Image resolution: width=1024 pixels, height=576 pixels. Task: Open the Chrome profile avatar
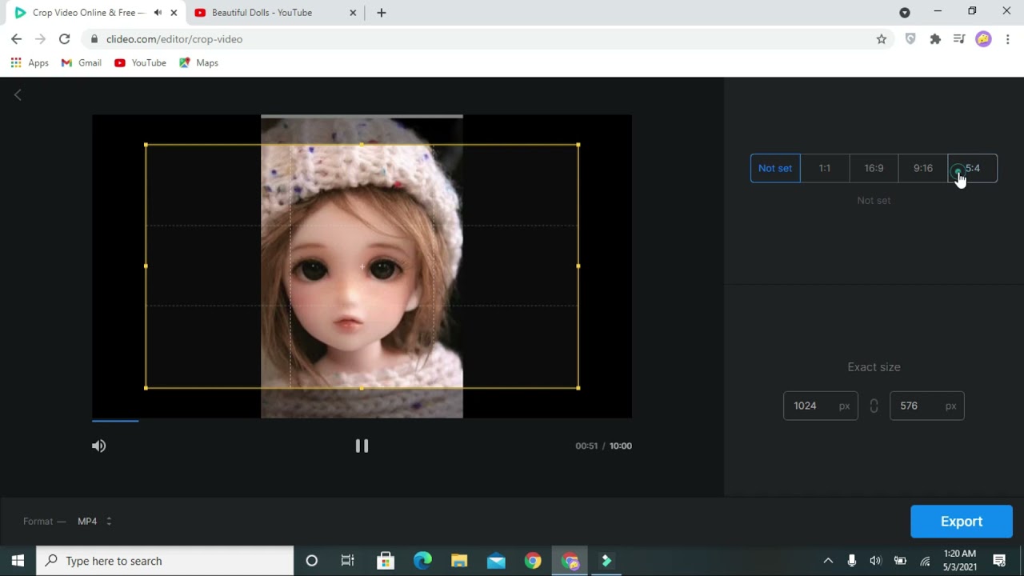coord(983,38)
